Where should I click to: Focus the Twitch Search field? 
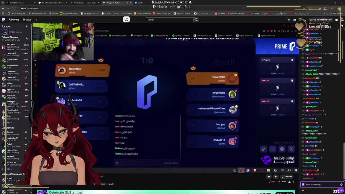click(x=170, y=20)
